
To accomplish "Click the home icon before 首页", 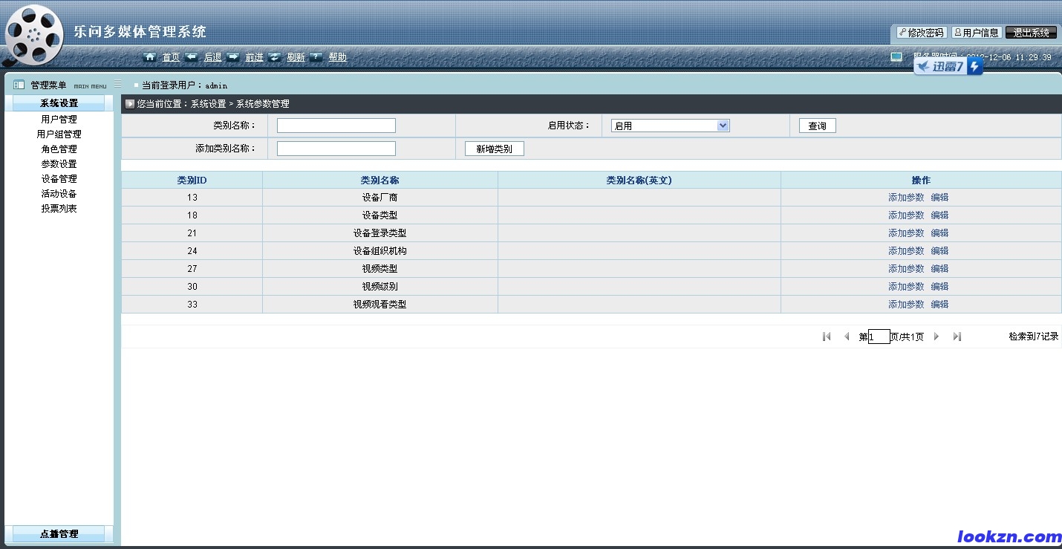I will 150,56.
